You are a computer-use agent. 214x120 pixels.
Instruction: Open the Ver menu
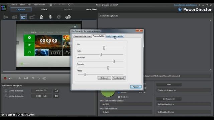point(29,5)
